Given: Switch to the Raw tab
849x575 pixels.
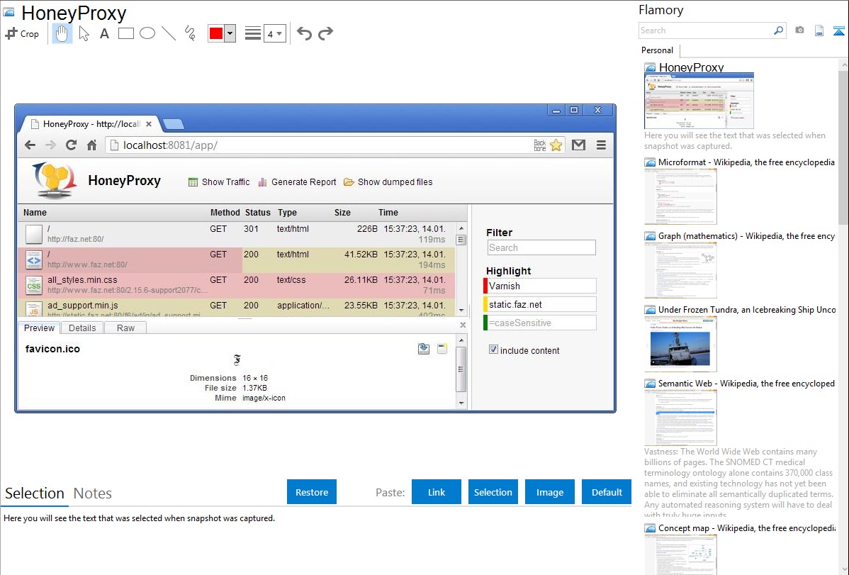Looking at the screenshot, I should pos(125,328).
